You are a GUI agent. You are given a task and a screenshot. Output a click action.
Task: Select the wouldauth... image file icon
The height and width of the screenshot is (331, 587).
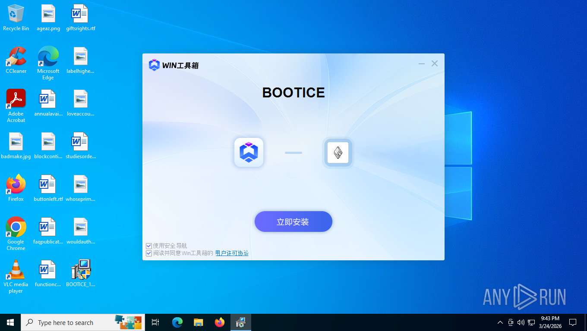tap(81, 231)
